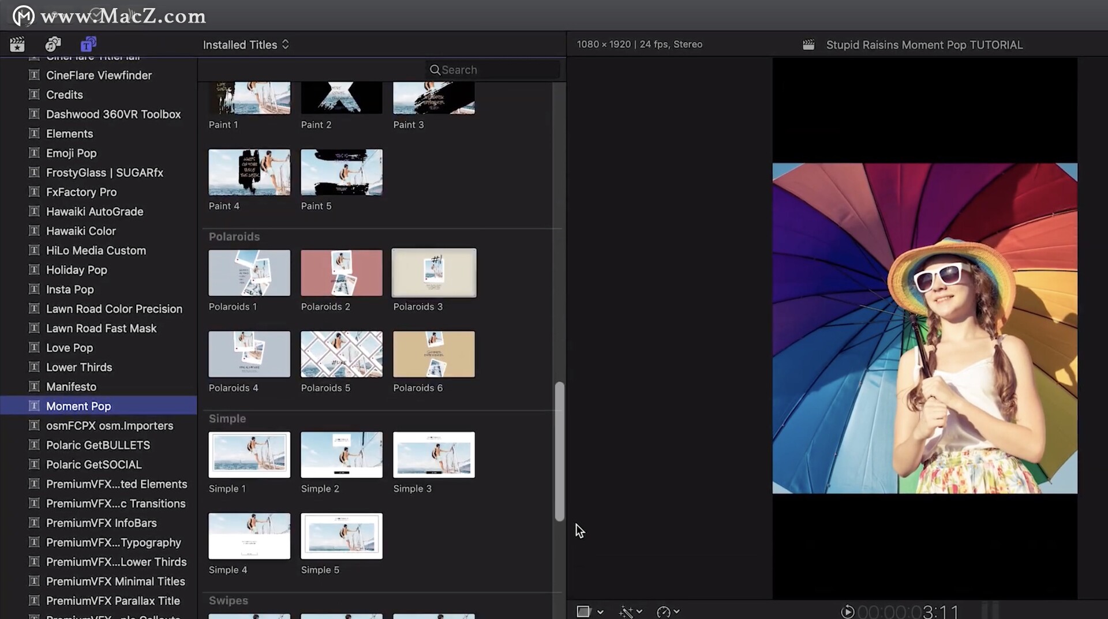Click the Stupid Raisins Moment Pop TUTORIAL title
This screenshot has height=619, width=1108.
924,45
